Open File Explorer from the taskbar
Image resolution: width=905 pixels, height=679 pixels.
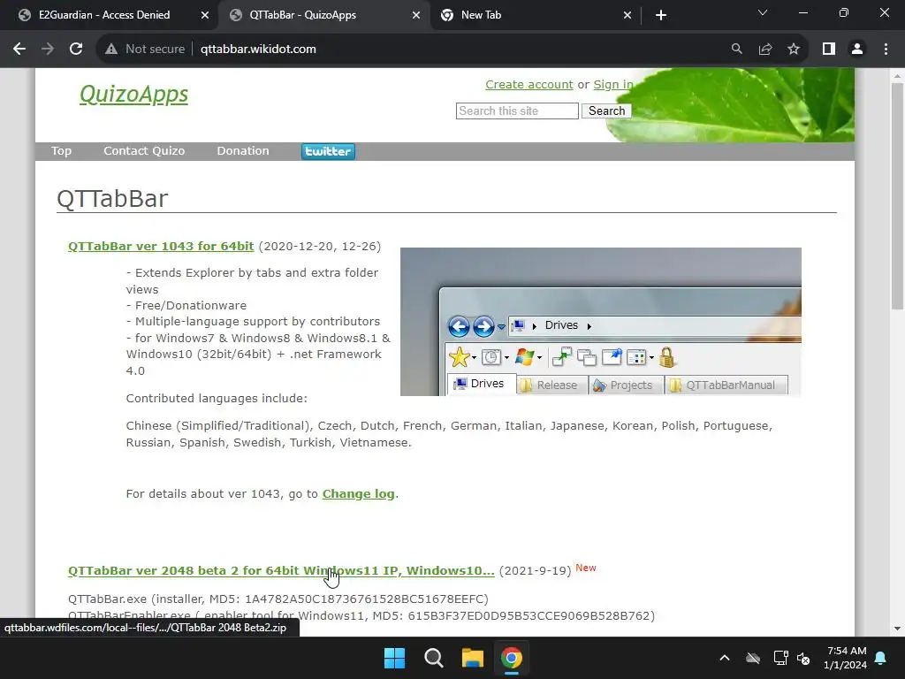coord(472,658)
